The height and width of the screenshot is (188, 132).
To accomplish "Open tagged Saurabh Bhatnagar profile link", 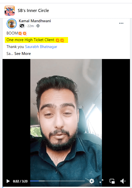I will coord(41,47).
